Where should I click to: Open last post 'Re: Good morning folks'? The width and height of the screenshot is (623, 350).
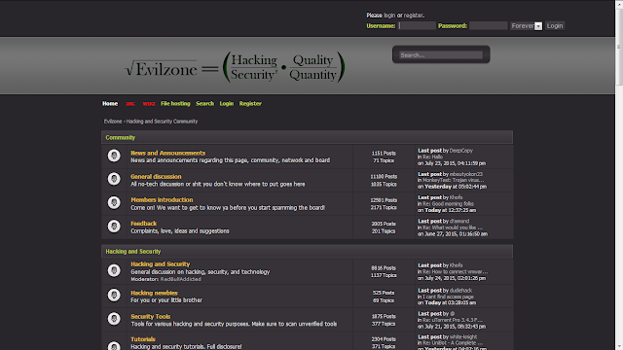point(448,204)
